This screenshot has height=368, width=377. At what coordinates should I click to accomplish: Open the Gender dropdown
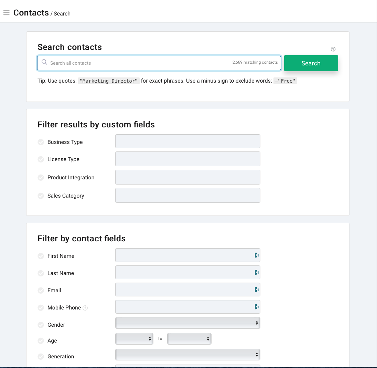click(x=188, y=323)
